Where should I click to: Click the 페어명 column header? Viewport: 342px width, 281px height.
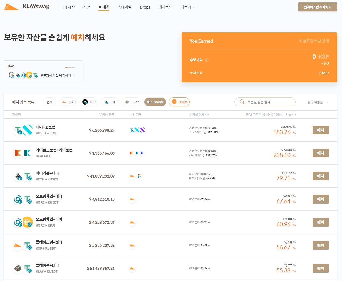pyautogui.click(x=17, y=114)
